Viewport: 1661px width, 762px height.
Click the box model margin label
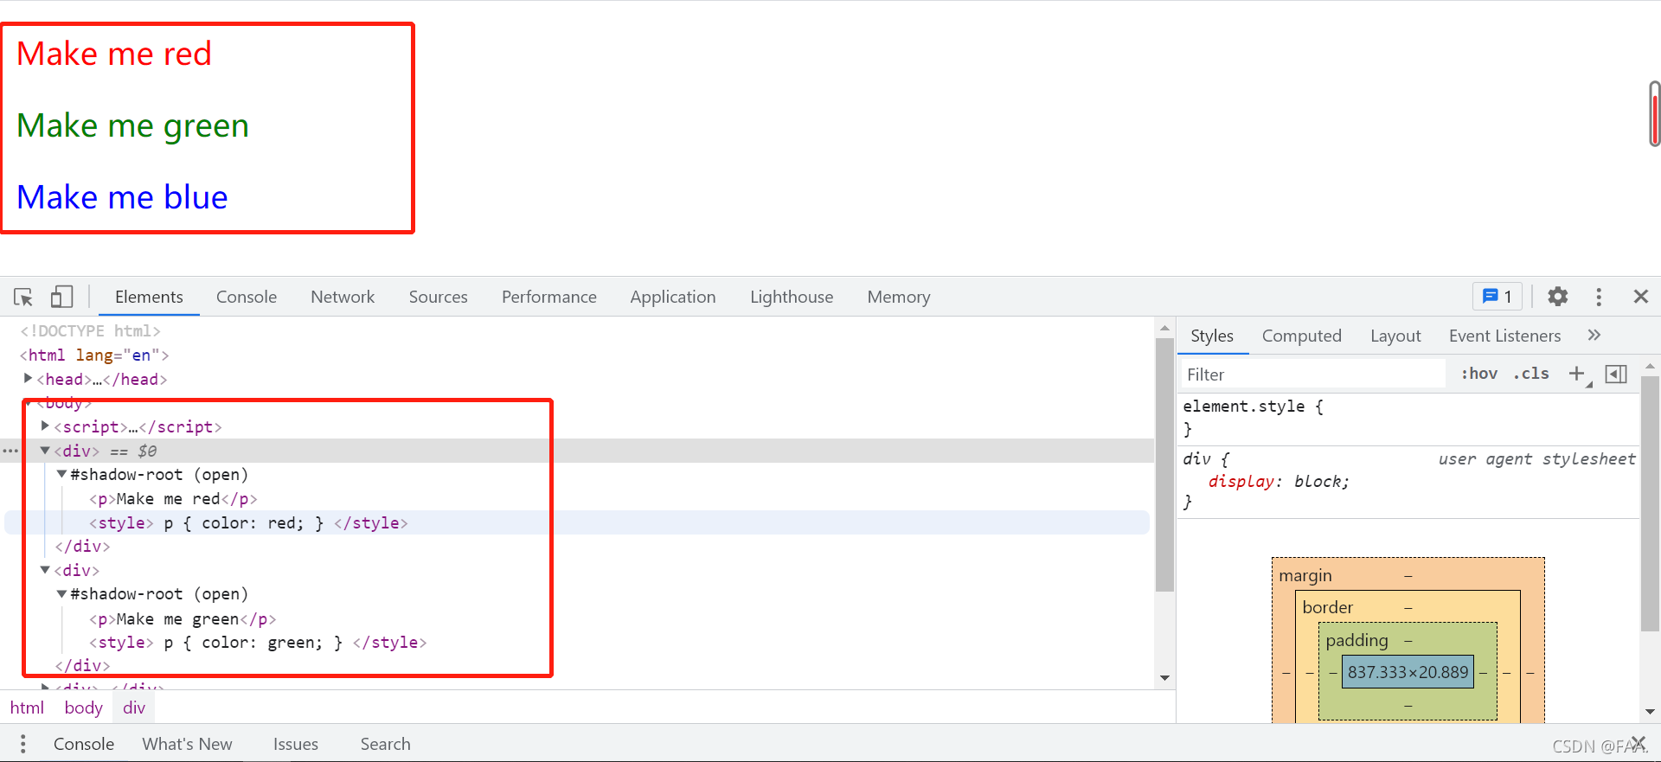1305,575
